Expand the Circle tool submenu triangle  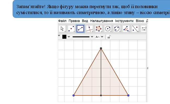click(x=111, y=32)
